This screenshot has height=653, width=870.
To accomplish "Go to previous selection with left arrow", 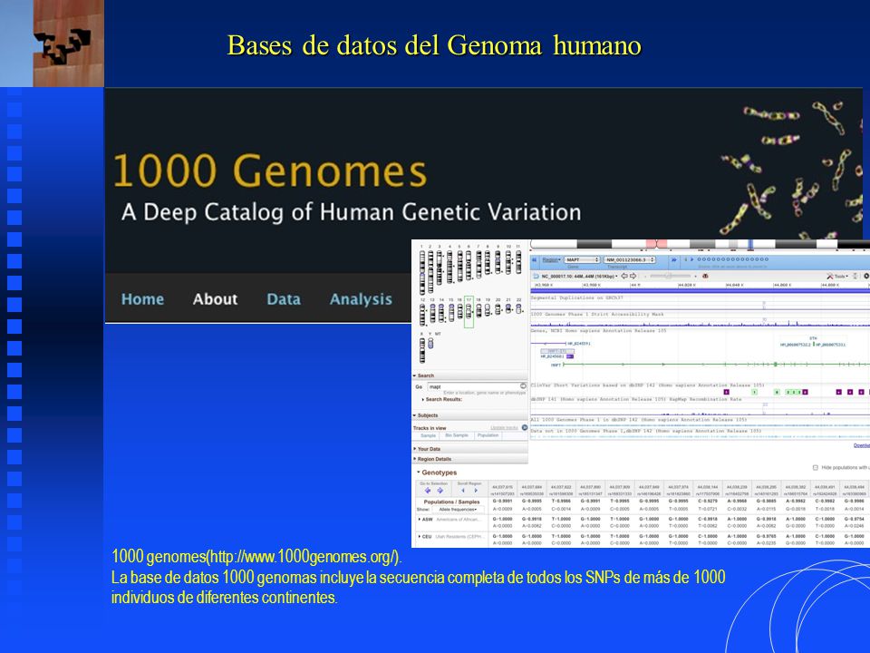I will point(428,491).
